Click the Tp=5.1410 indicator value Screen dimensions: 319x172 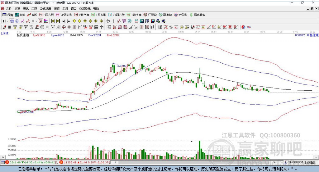39,35
